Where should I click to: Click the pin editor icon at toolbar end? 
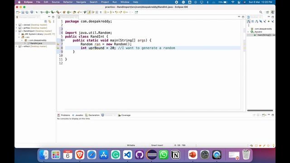pos(136,12)
